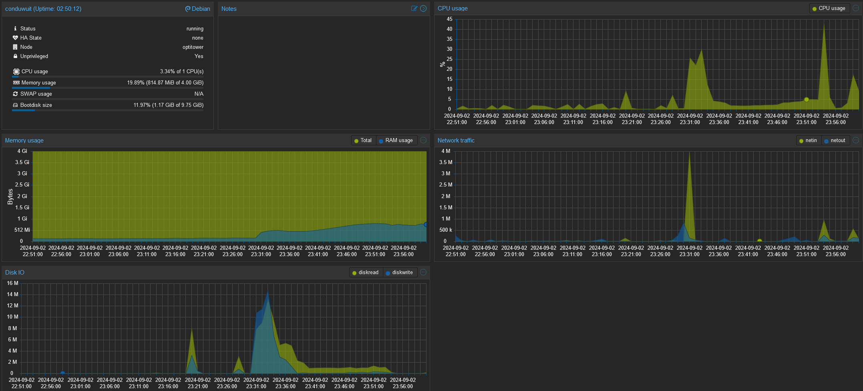The image size is (863, 391).
Task: Toggle RAM usage legend series
Action: 396,140
